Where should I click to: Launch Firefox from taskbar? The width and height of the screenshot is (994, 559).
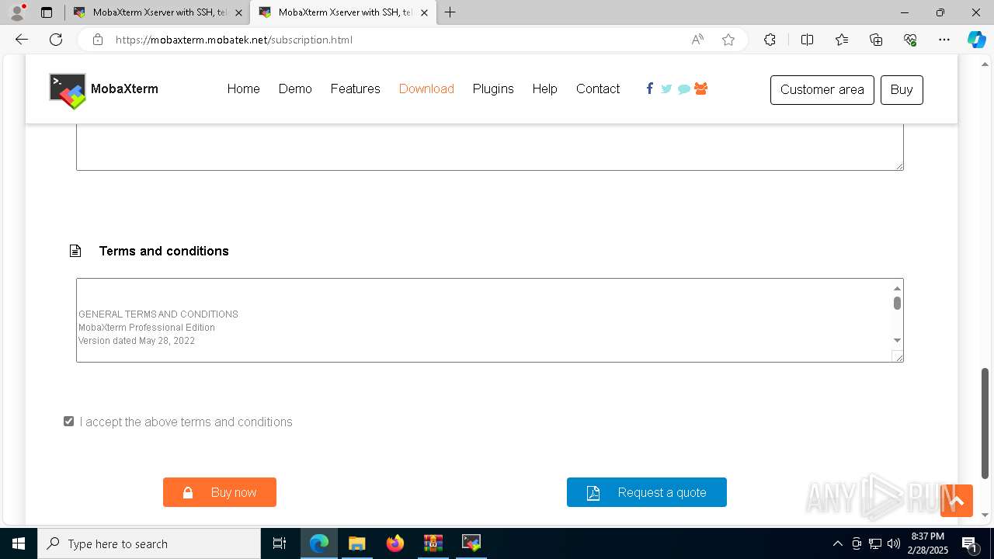395,543
